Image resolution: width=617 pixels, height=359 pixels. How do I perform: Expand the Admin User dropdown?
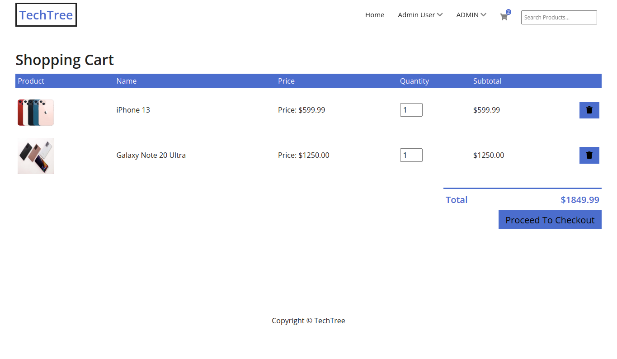[420, 15]
